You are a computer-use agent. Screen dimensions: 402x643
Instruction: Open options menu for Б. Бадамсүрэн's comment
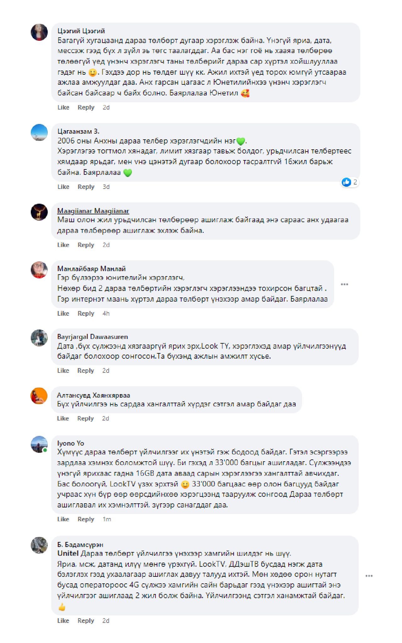[369, 576]
